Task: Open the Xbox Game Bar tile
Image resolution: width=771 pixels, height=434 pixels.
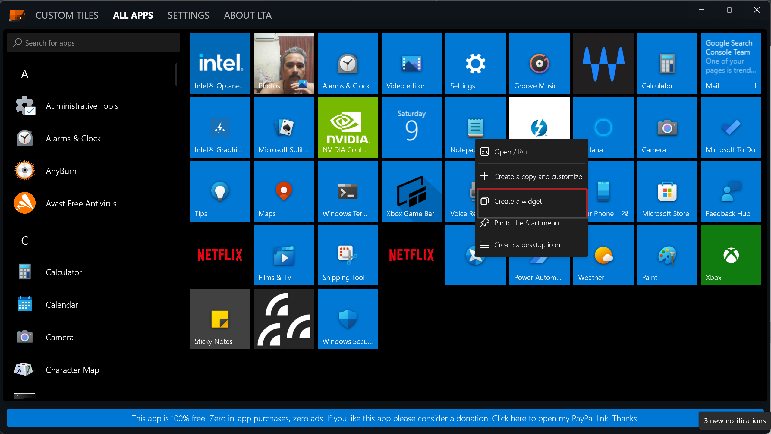Action: pos(411,191)
